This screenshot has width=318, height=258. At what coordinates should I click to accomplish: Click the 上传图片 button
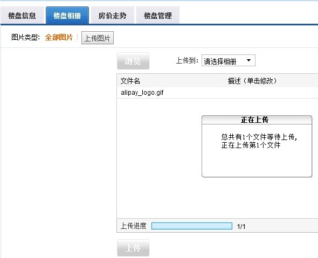[98, 38]
